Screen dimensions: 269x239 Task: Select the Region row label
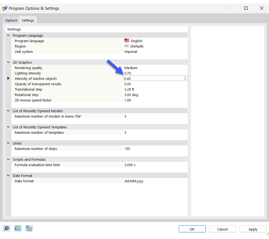20,46
